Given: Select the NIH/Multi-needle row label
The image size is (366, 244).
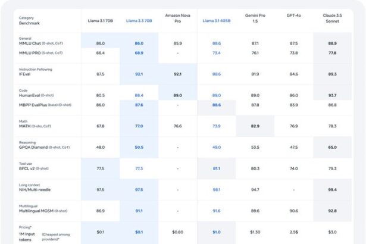Looking at the screenshot, I should point(35,190).
